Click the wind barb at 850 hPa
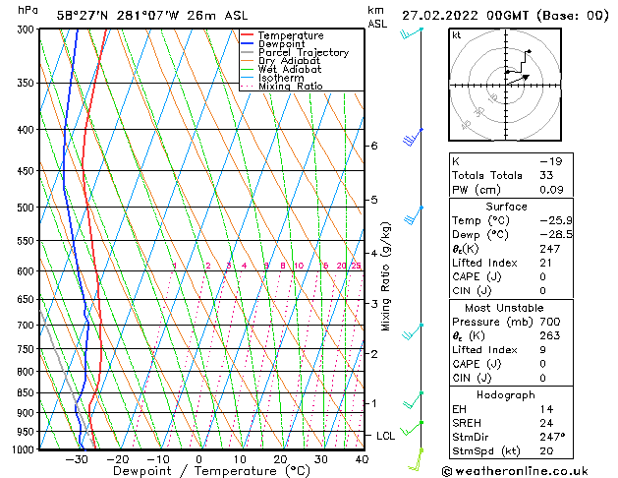This screenshot has height=478, width=618. (x=413, y=400)
